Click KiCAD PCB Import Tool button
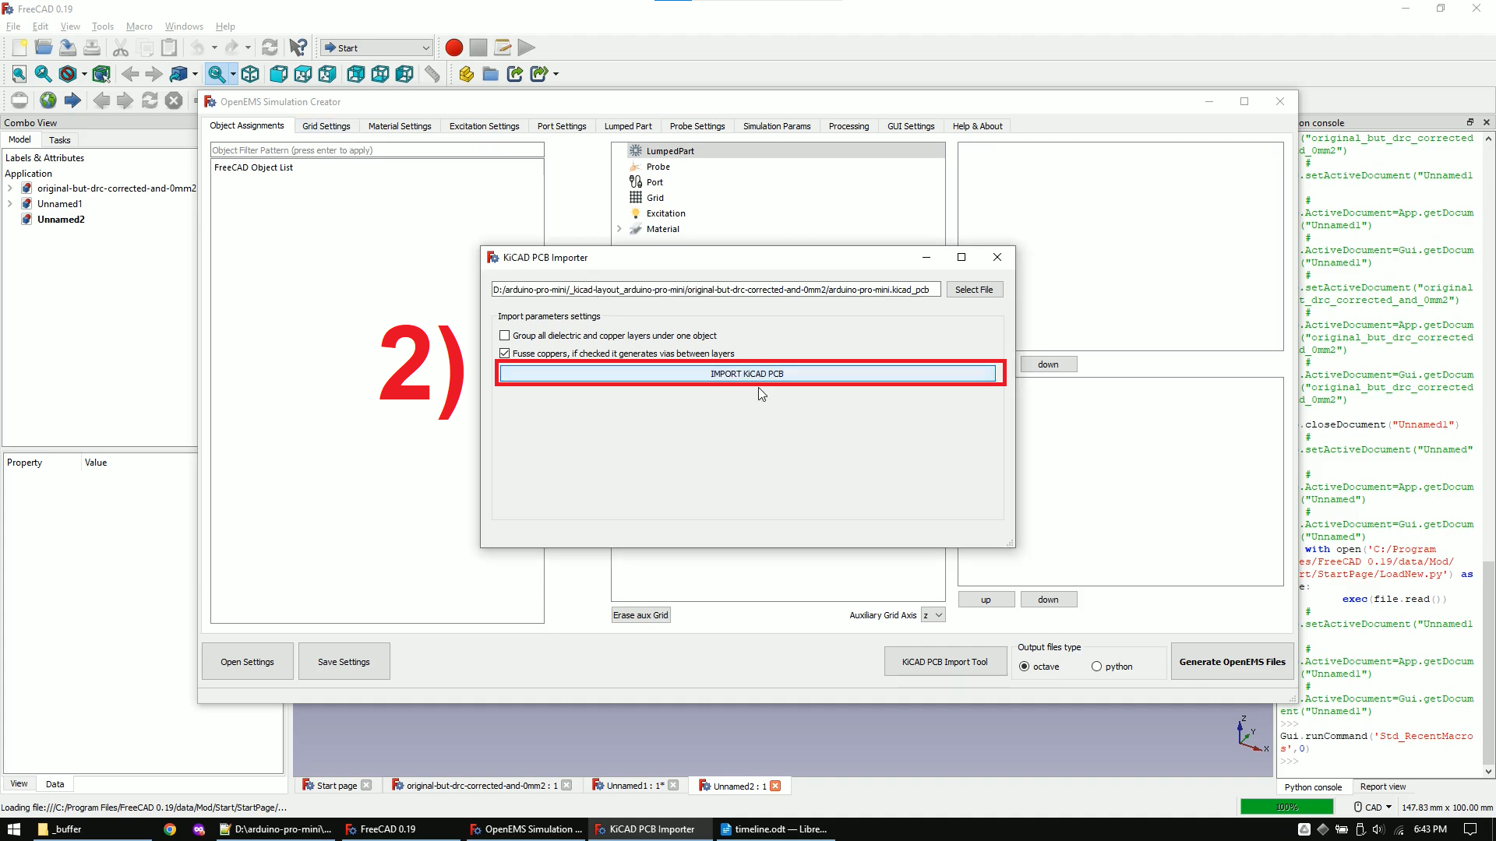The width and height of the screenshot is (1496, 841). click(944, 662)
